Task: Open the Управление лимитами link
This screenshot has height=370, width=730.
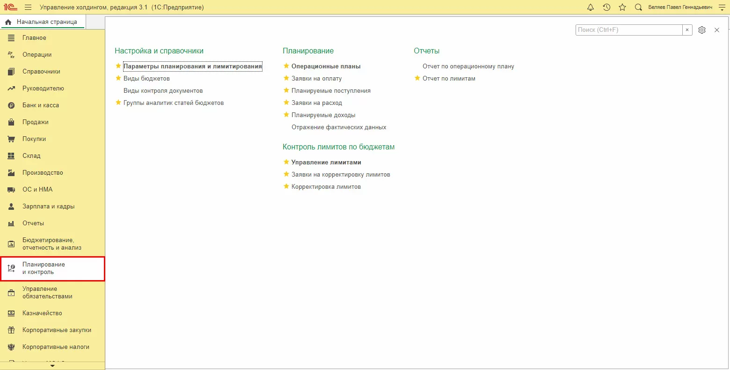Action: coord(326,163)
